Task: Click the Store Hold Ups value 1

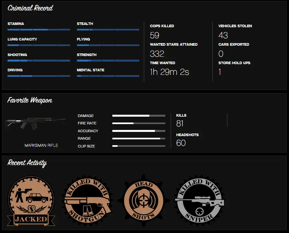Action: [x=220, y=72]
